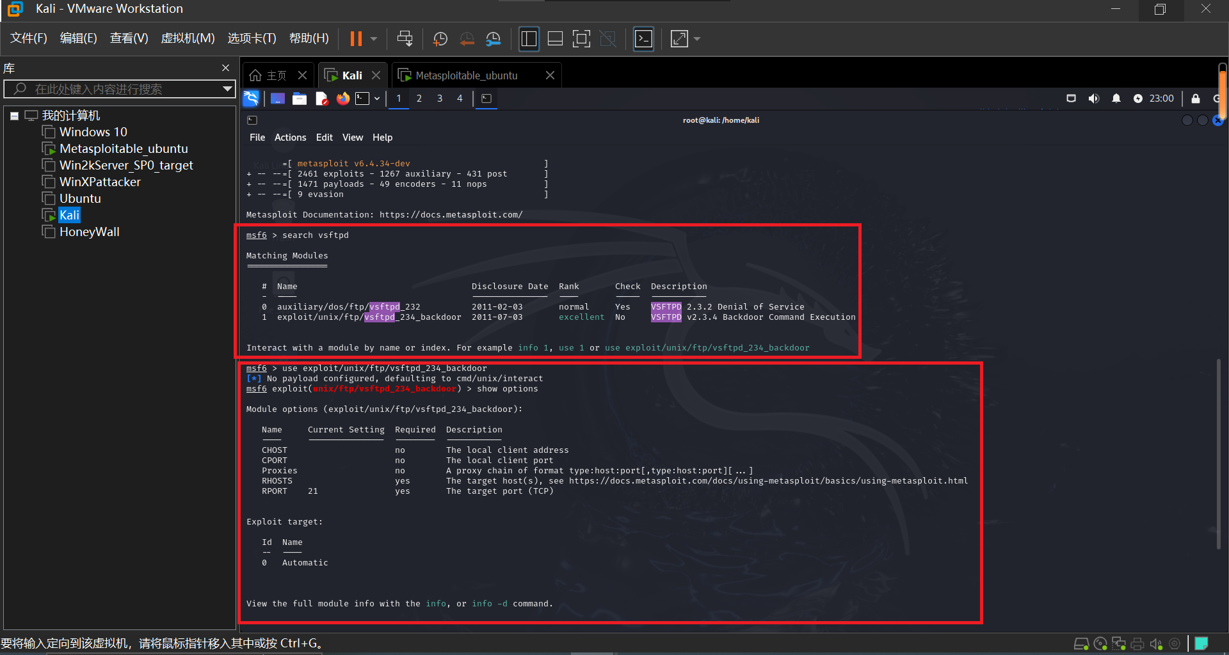Send Ctrl+Alt+Del to the virtual machine

point(405,39)
